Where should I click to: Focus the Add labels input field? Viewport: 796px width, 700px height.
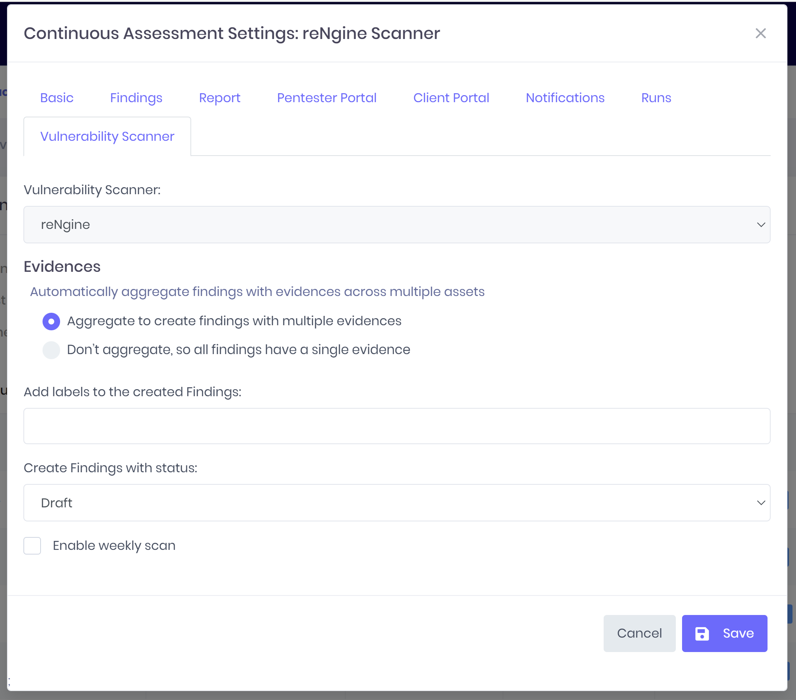[397, 426]
